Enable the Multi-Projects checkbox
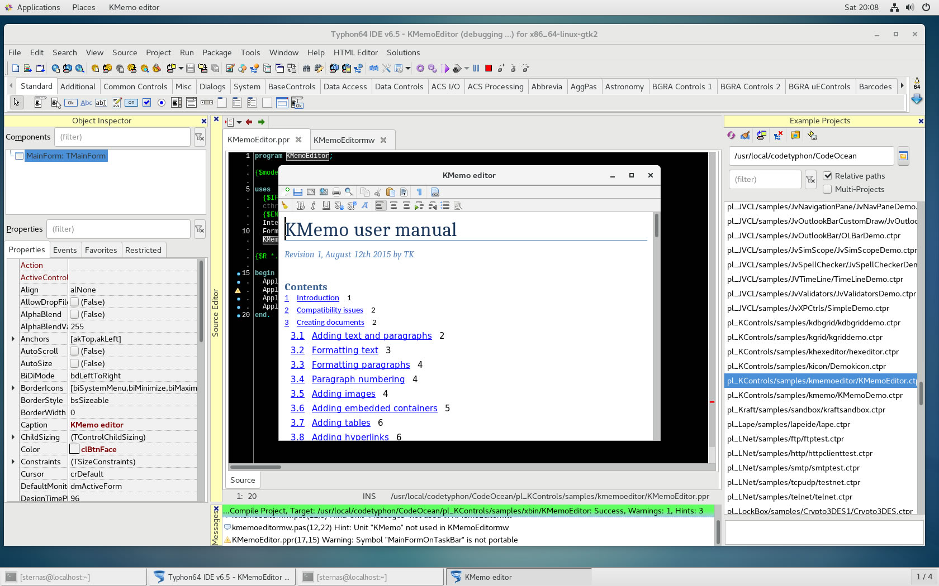Image resolution: width=939 pixels, height=586 pixels. 828,189
